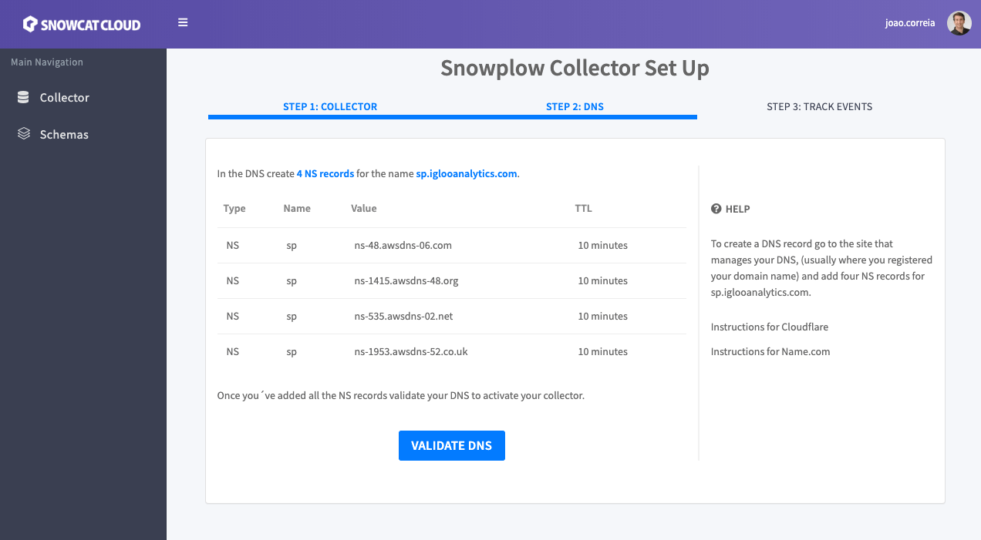981x540 pixels.
Task: Toggle the hamburger sidebar menu icon
Action: click(183, 22)
